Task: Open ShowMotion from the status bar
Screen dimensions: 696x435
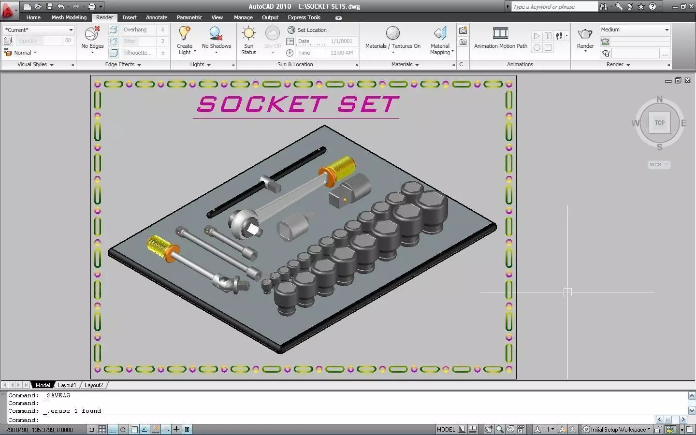Action: (x=521, y=429)
